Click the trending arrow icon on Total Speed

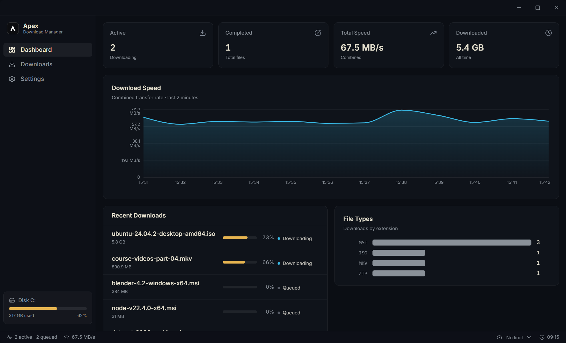coord(433,33)
